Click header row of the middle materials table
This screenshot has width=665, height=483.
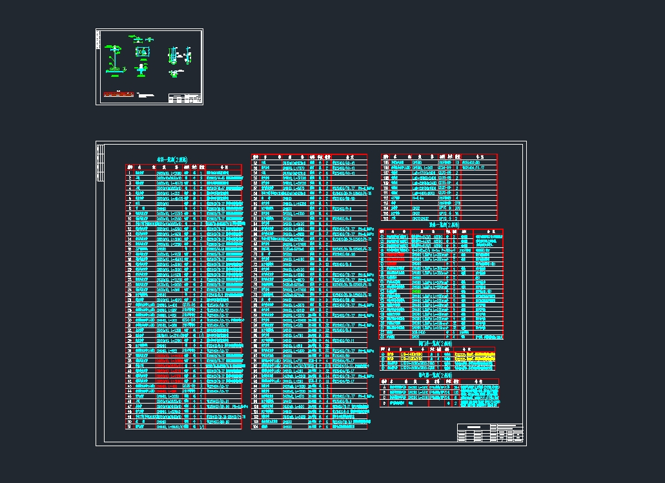coord(309,157)
